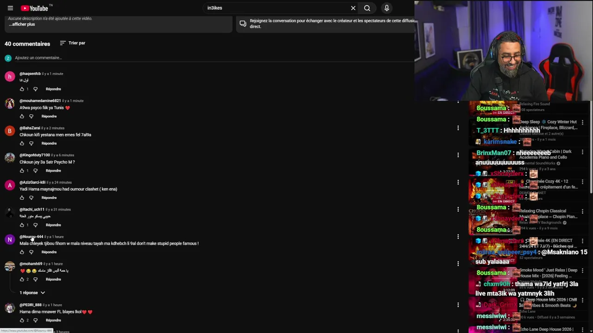Reply to @BahaZarai's comment

[49, 143]
